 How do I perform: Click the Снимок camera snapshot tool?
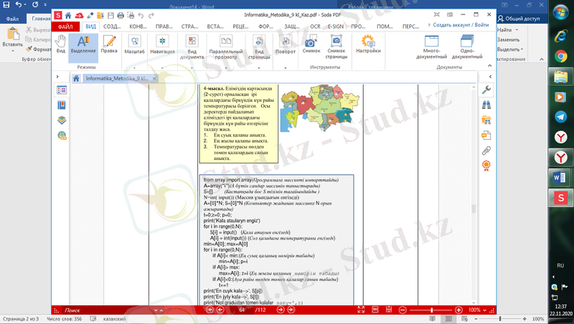[x=311, y=45]
